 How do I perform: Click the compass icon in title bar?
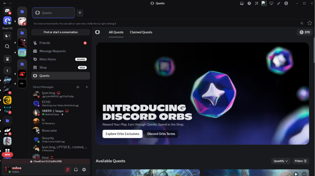286,3
